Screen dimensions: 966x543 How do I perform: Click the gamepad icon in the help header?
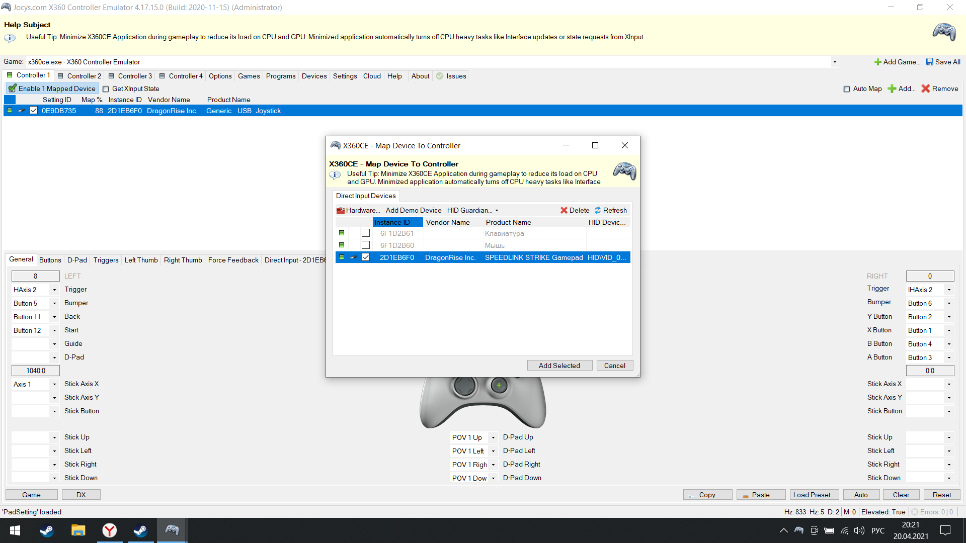[944, 32]
